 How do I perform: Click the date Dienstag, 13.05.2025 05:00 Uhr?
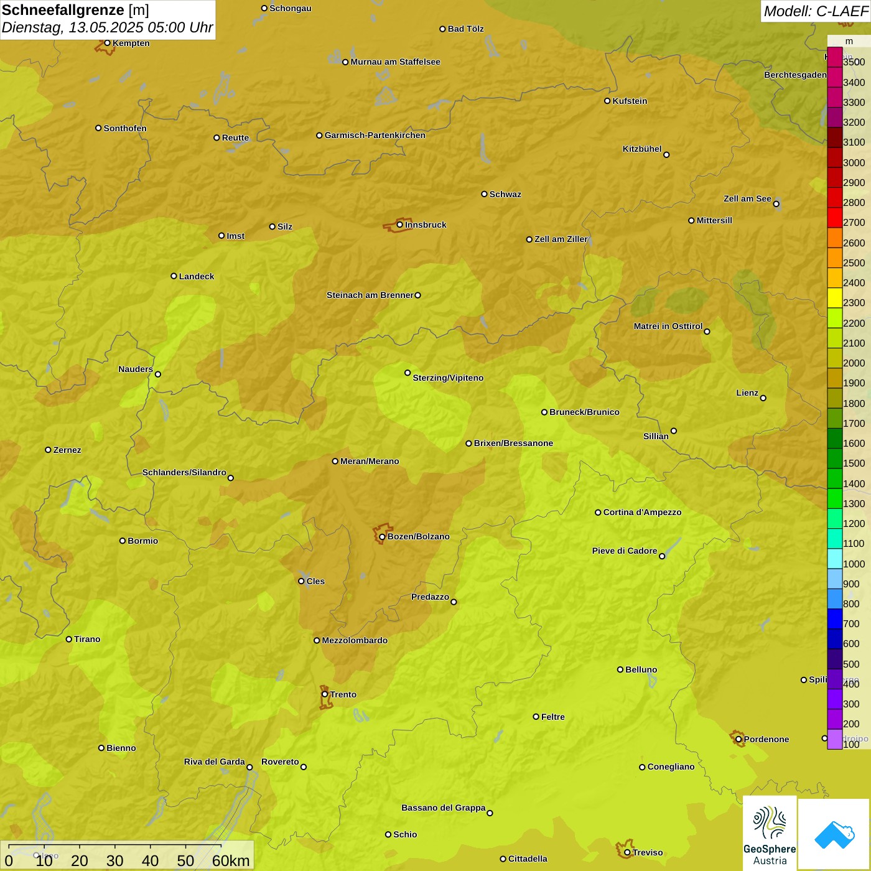(108, 28)
